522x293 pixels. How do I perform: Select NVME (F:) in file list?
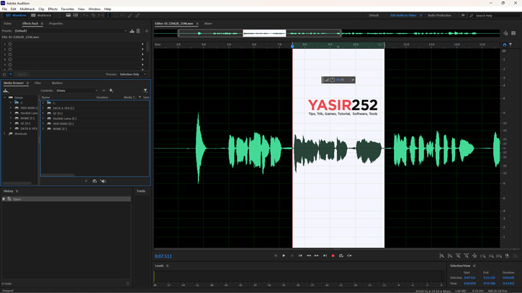coord(60,129)
